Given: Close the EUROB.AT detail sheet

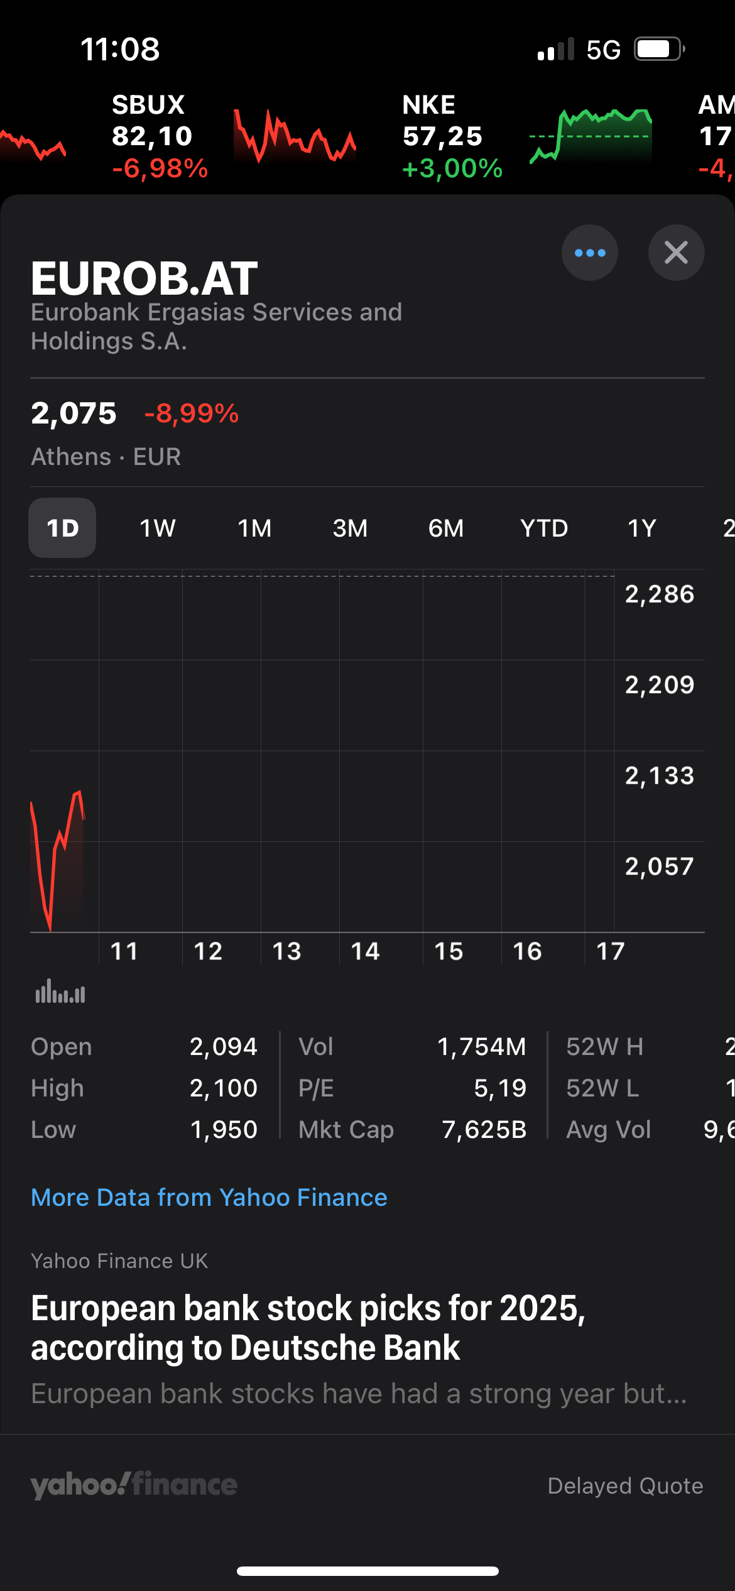Looking at the screenshot, I should pos(676,253).
